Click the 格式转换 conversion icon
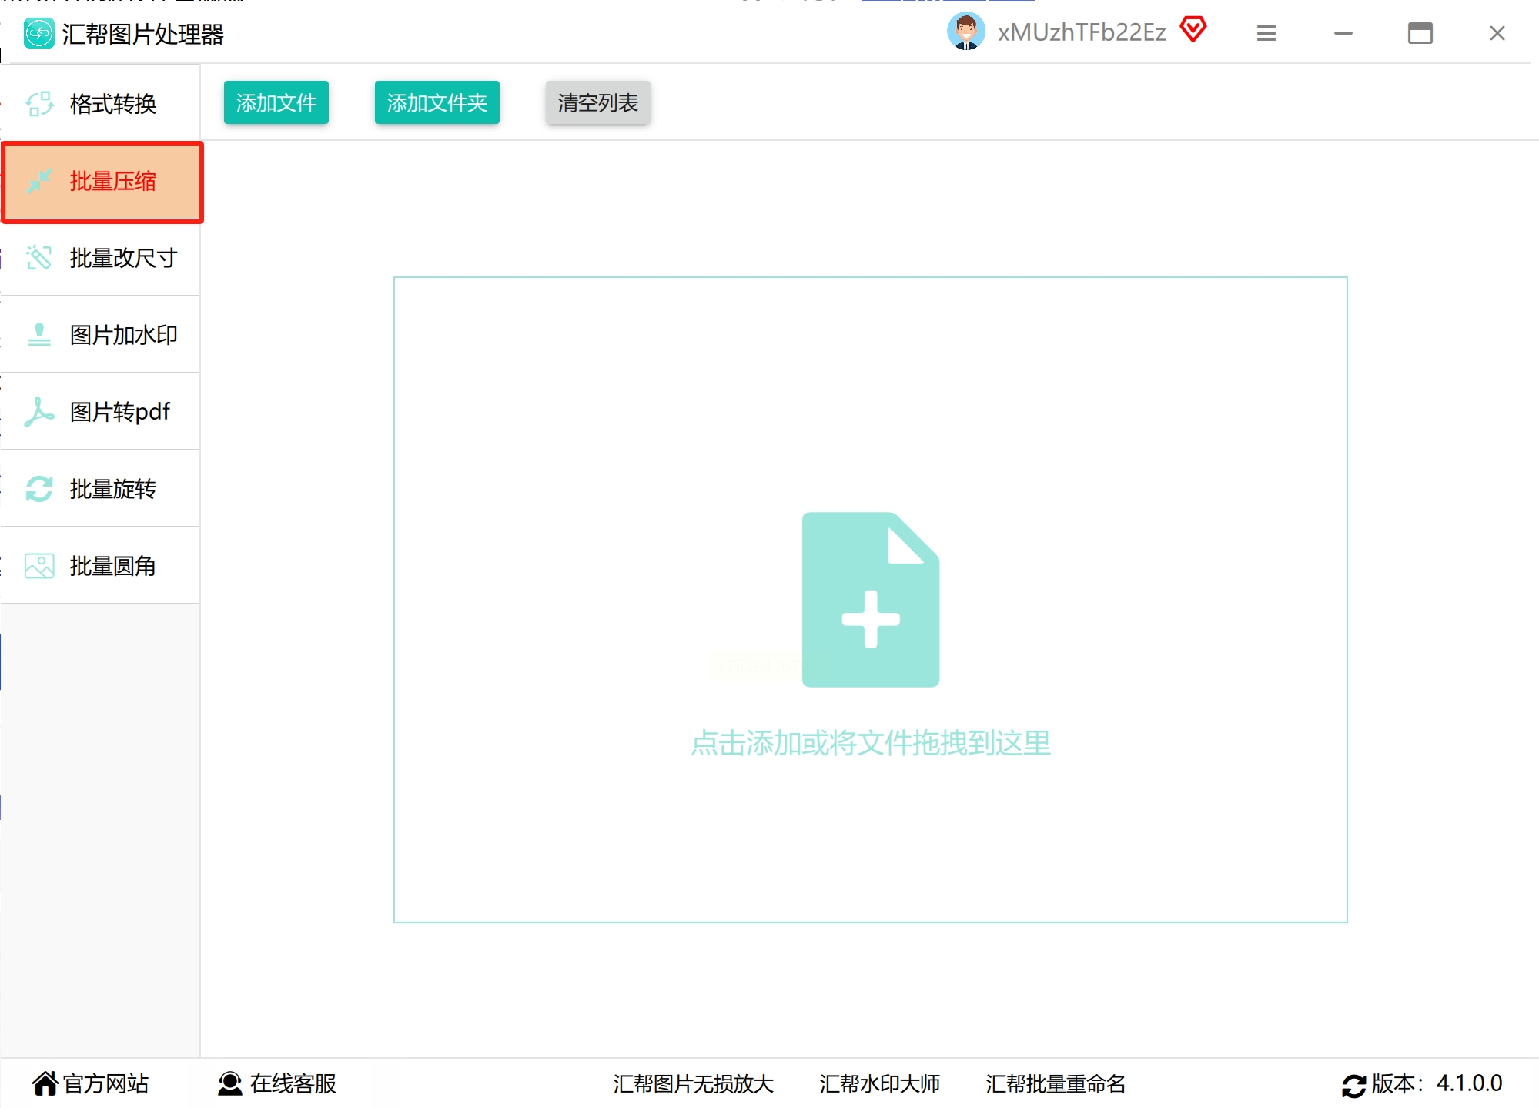Viewport: 1539px width, 1108px height. point(39,104)
